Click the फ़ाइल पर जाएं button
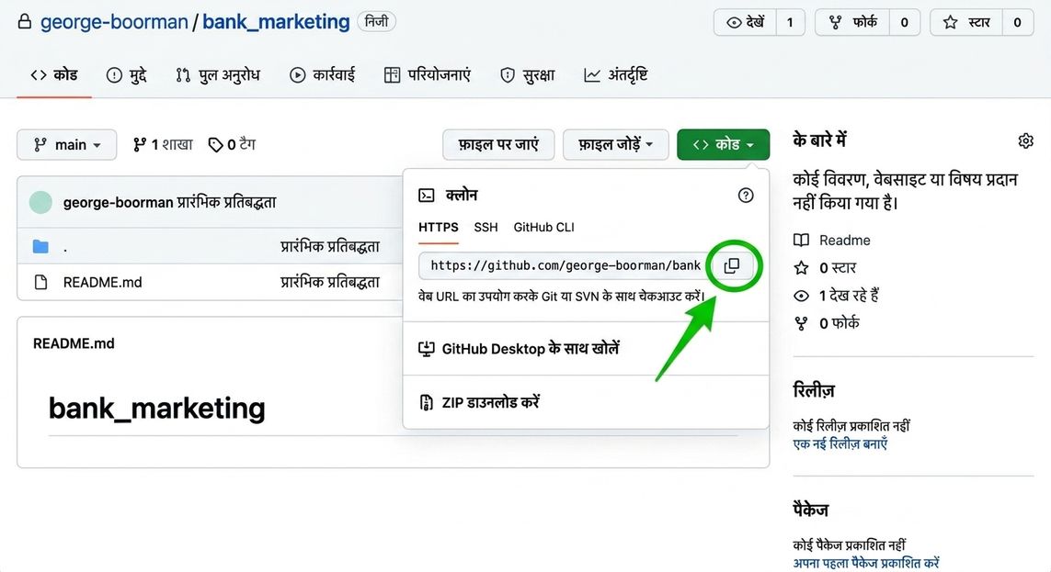Screen dimensions: 1051x572 point(498,144)
